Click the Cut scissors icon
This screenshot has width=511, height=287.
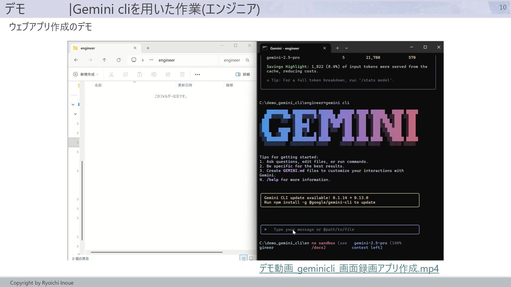click(111, 74)
